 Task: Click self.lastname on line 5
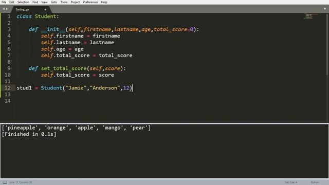(61, 42)
